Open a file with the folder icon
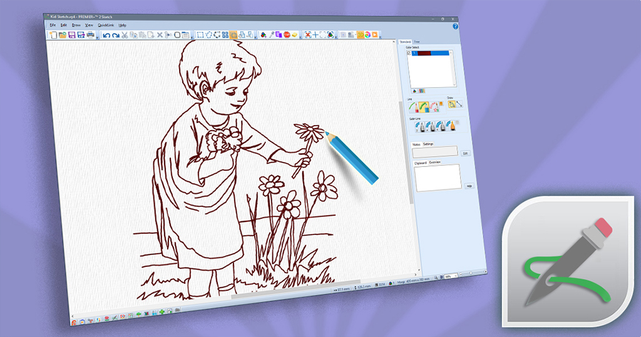The width and height of the screenshot is (641, 337). click(x=63, y=35)
